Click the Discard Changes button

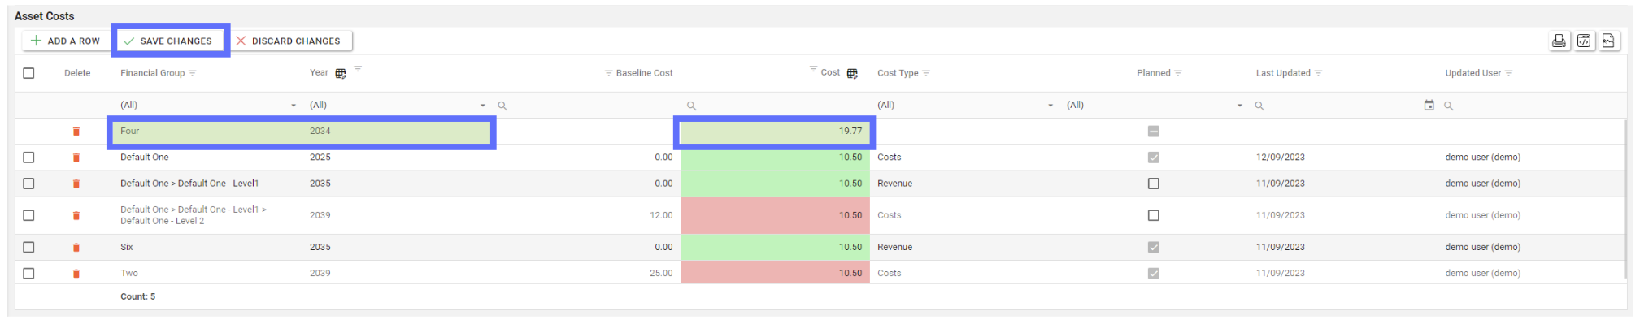click(289, 41)
